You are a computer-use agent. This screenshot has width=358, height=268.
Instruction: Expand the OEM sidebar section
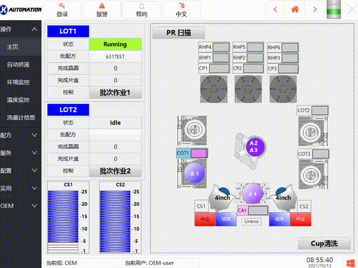point(34,205)
